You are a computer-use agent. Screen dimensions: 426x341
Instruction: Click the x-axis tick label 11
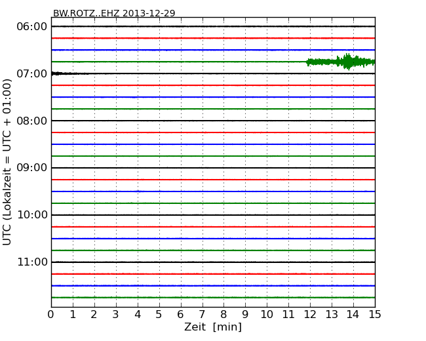point(288,315)
